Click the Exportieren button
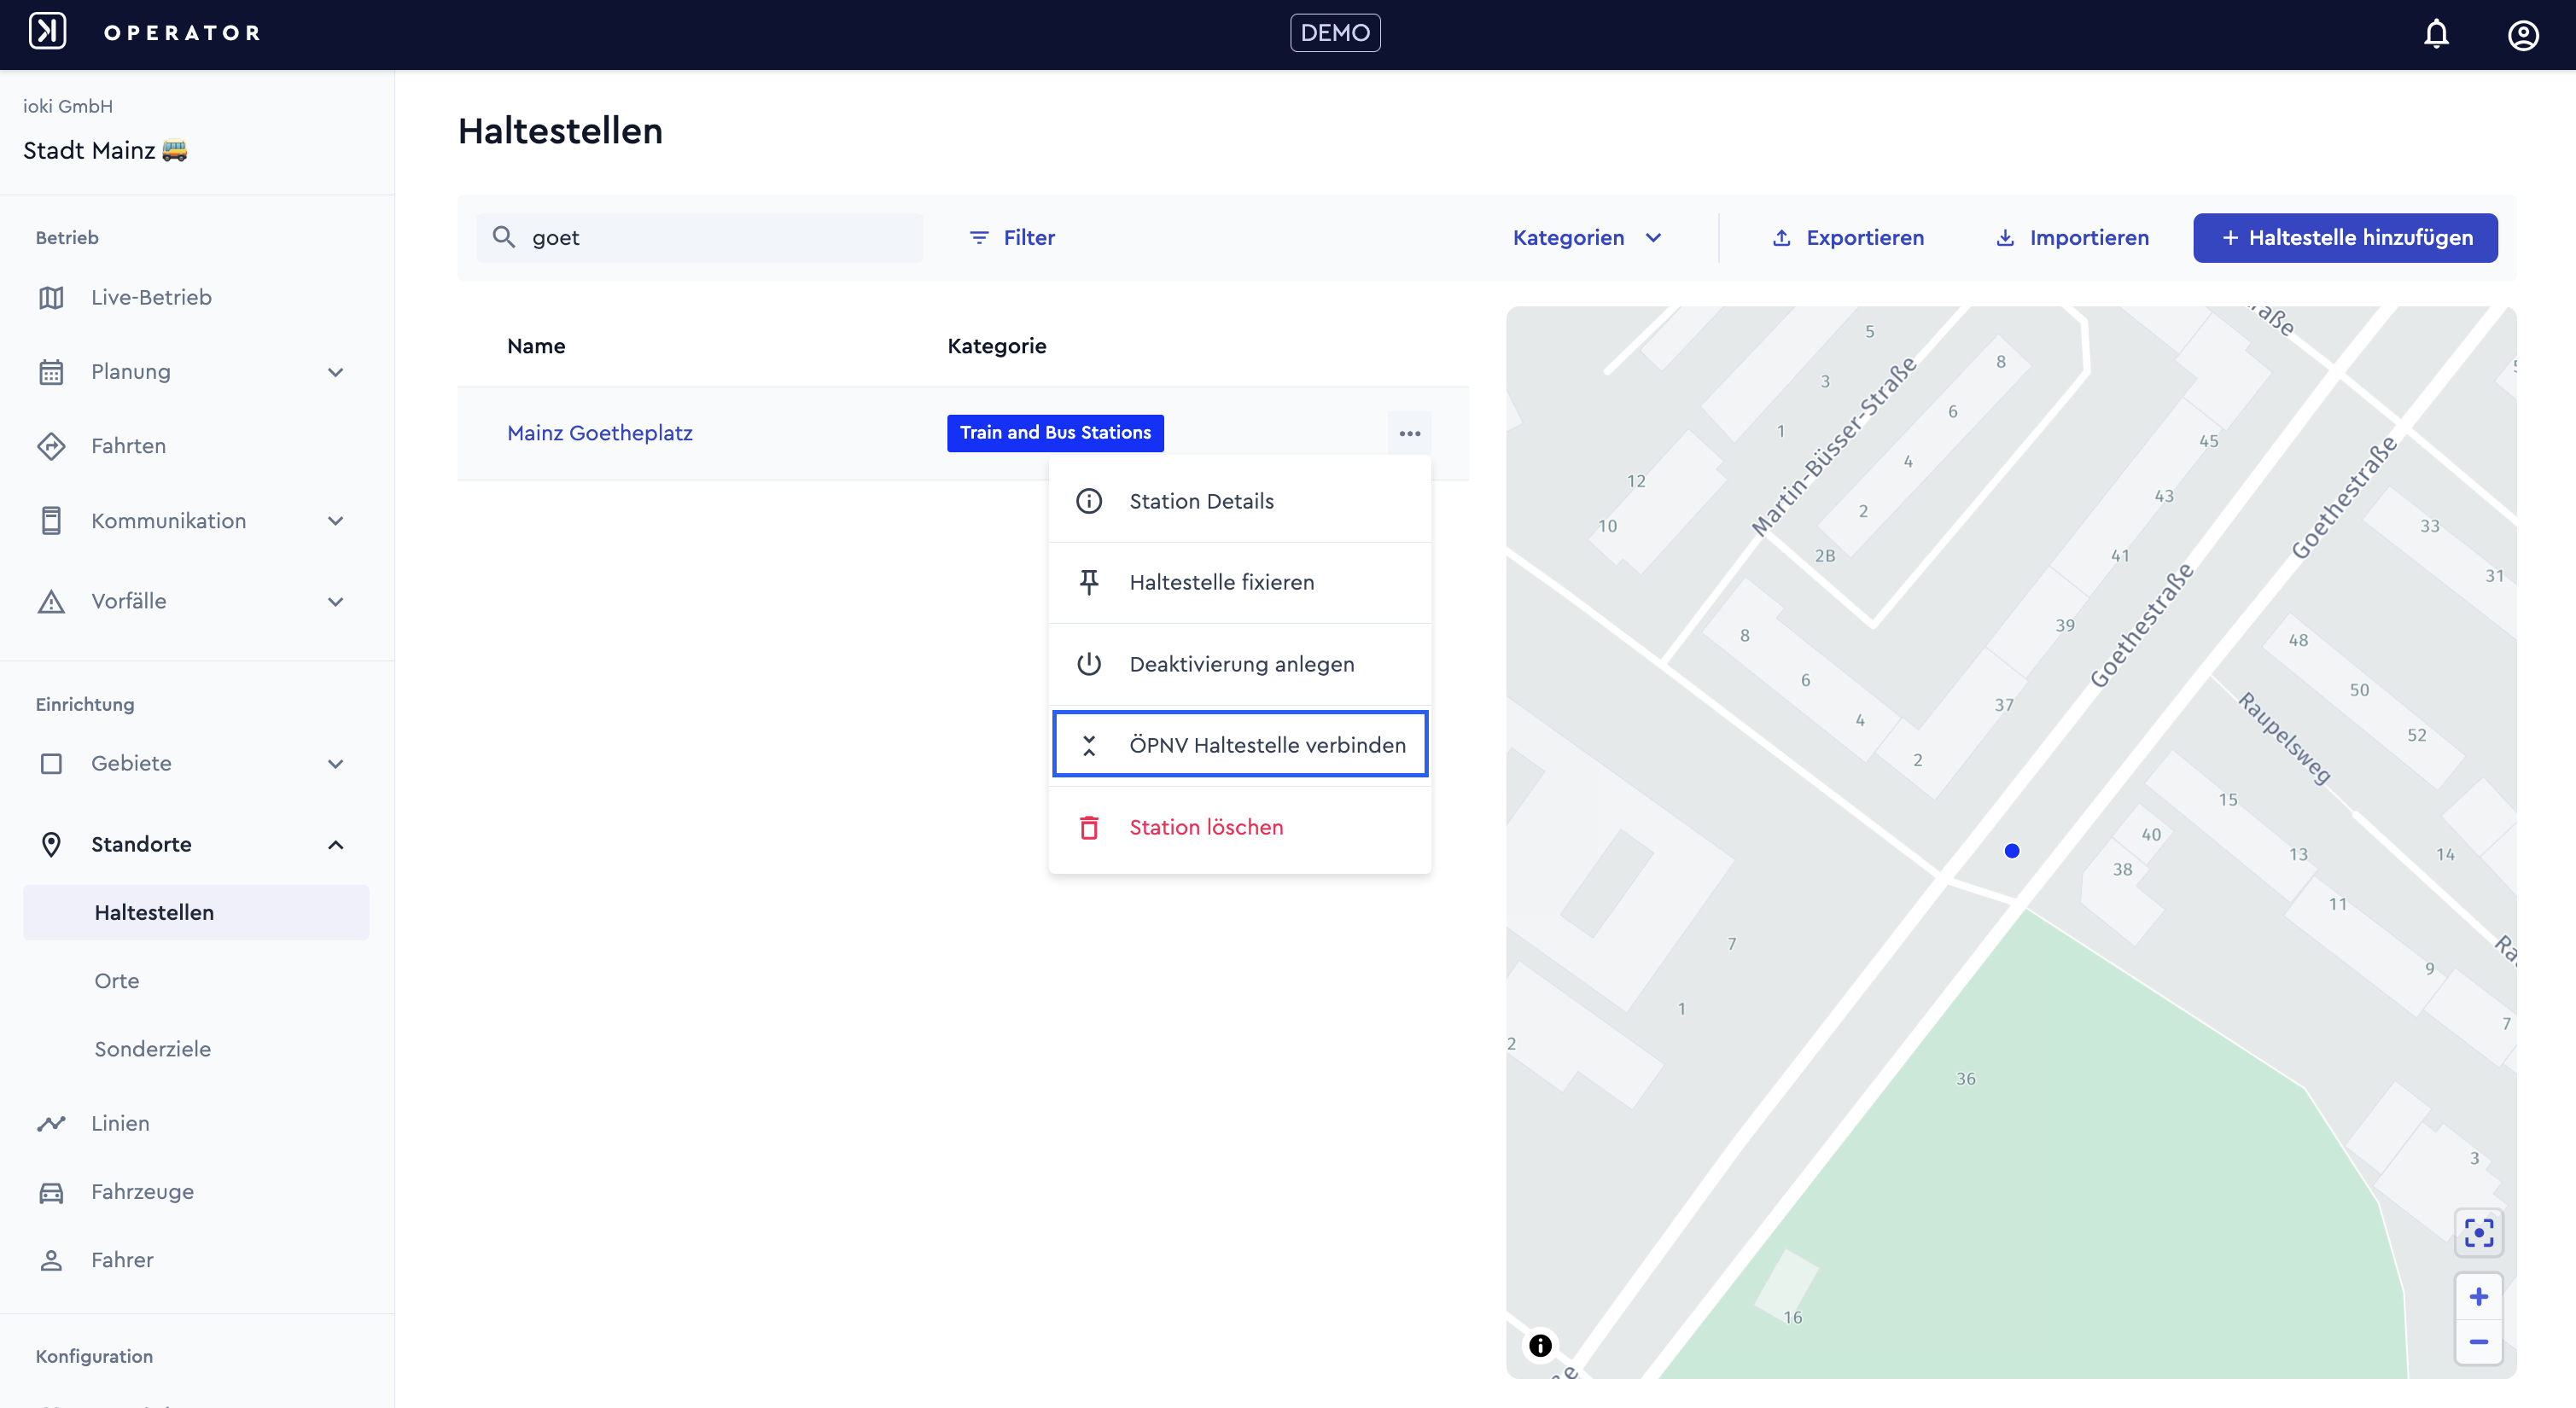 click(x=1848, y=238)
